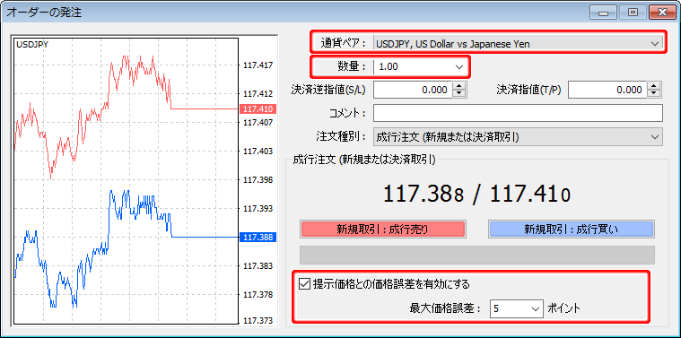Screen dimensions: 681x338
Task: Click the コメント comment text field
Action: [x=518, y=113]
